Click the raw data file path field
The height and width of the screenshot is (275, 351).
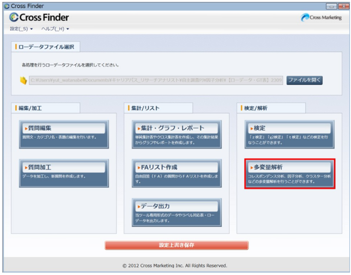(156, 80)
